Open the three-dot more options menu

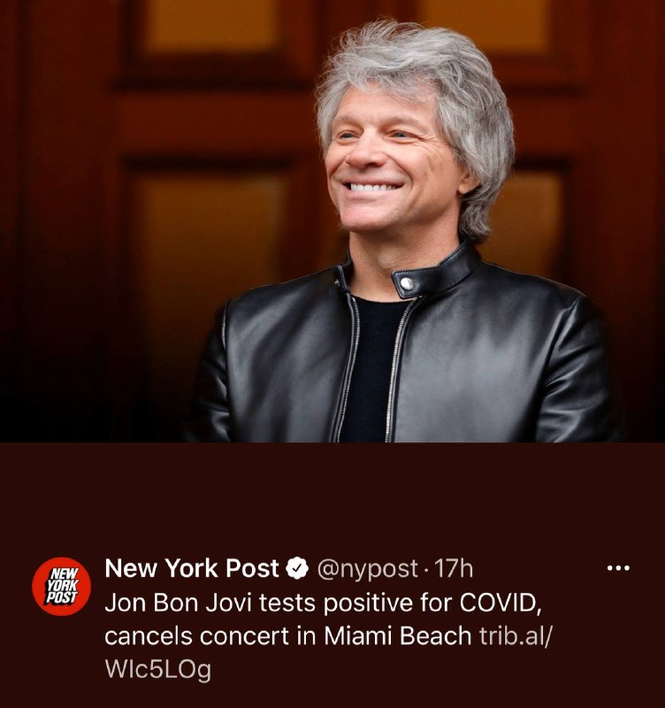tap(618, 568)
